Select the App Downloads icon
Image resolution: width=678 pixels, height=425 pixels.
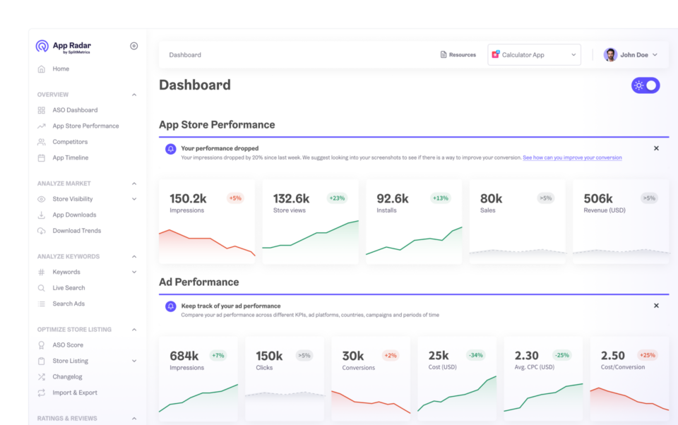pos(43,215)
